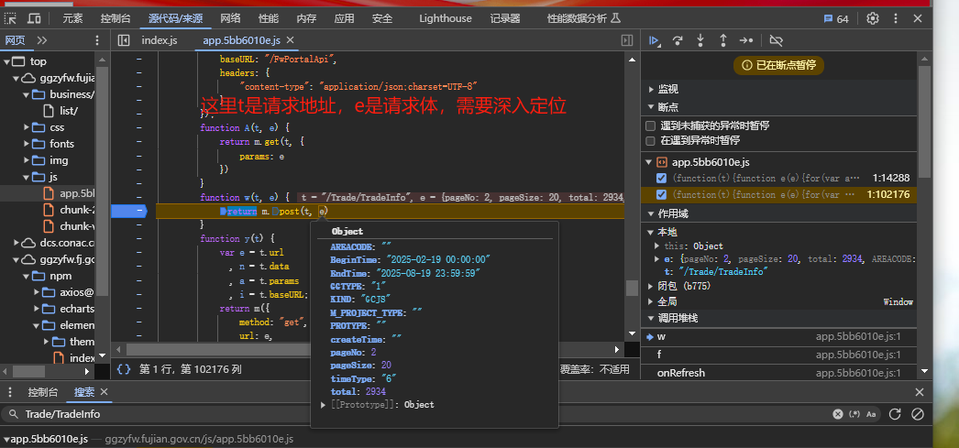Expand the css folder in tree
Image resolution: width=959 pixels, height=448 pixels.
(x=27, y=127)
